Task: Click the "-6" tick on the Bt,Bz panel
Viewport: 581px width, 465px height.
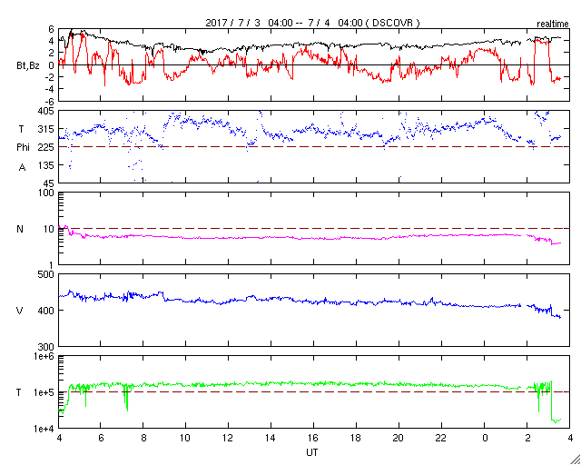Action: 51,101
